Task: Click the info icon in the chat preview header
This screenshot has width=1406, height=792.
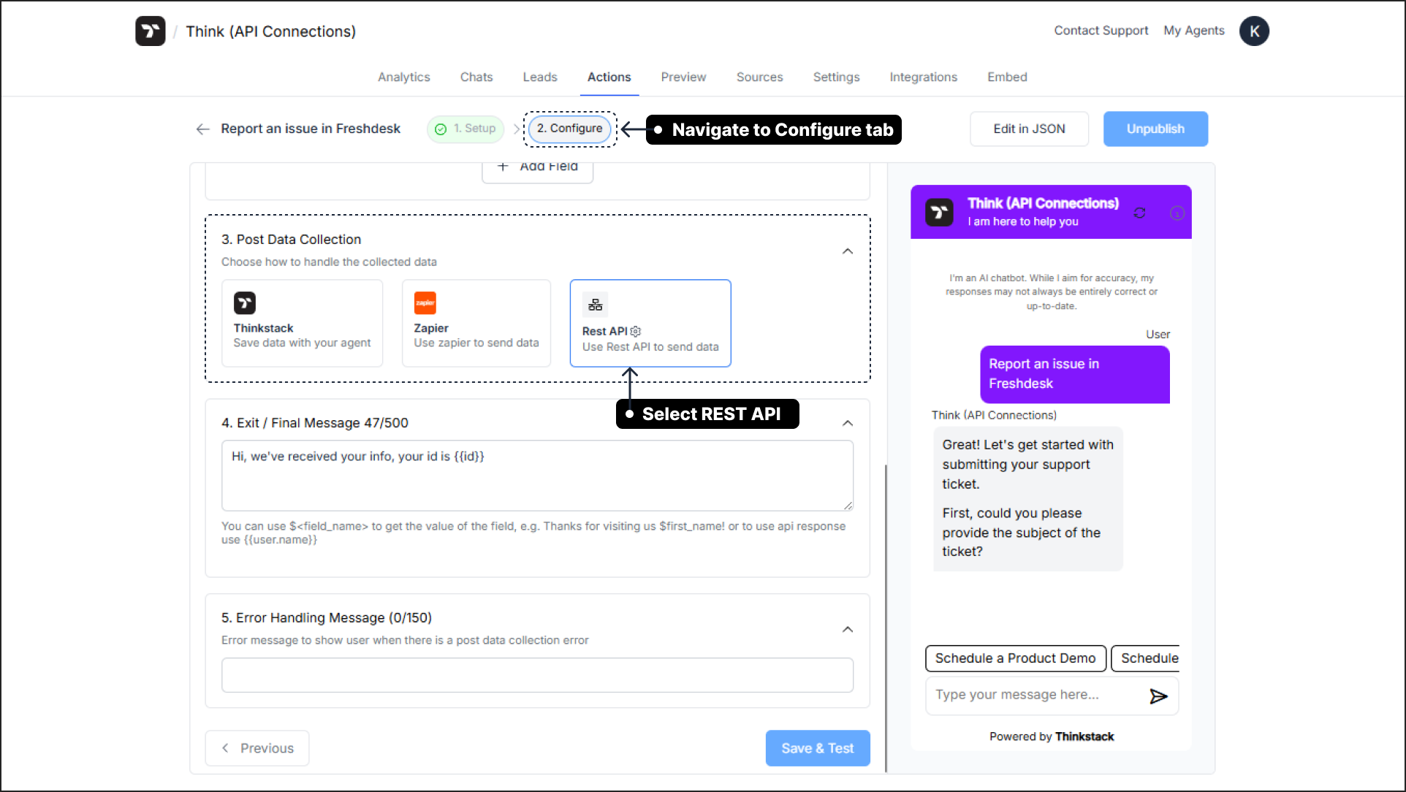Action: tap(1177, 213)
